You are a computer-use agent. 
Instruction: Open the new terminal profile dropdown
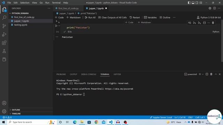click(x=203, y=74)
